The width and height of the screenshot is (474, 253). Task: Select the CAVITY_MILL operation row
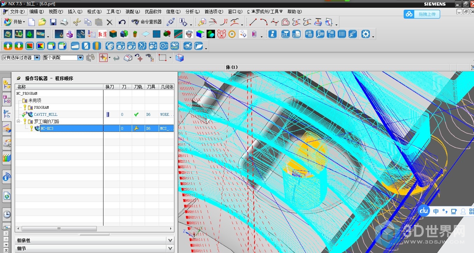(94, 114)
